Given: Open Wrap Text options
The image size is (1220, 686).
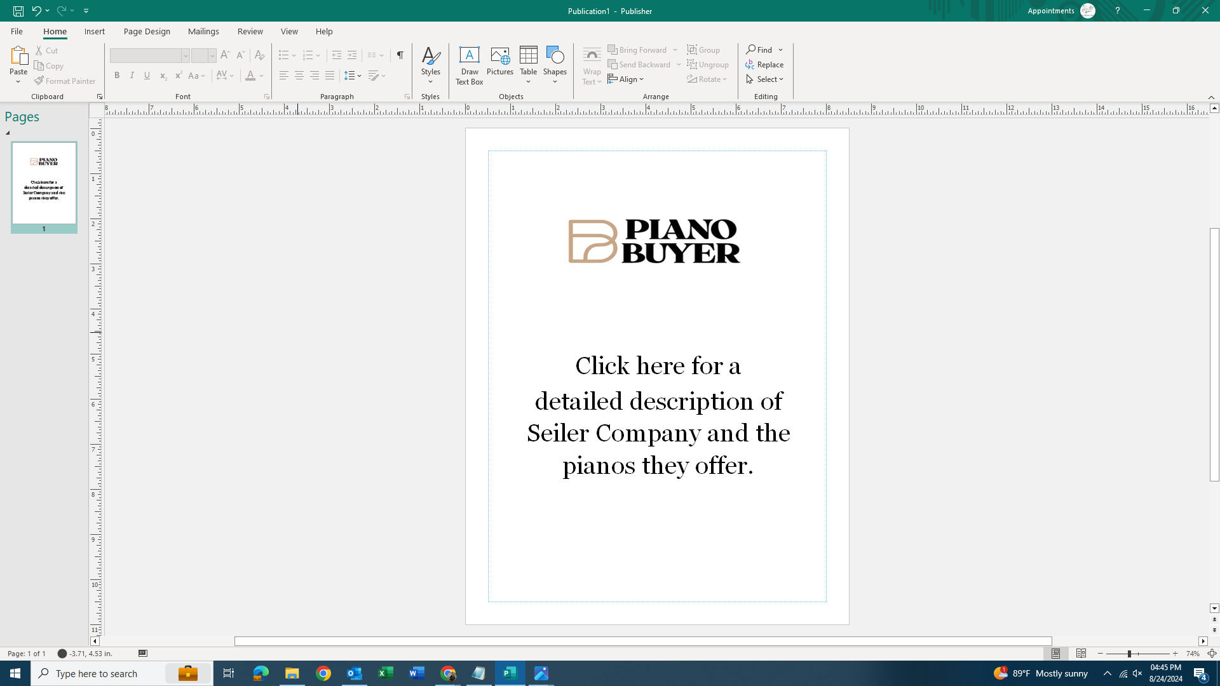Looking at the screenshot, I should tap(592, 65).
